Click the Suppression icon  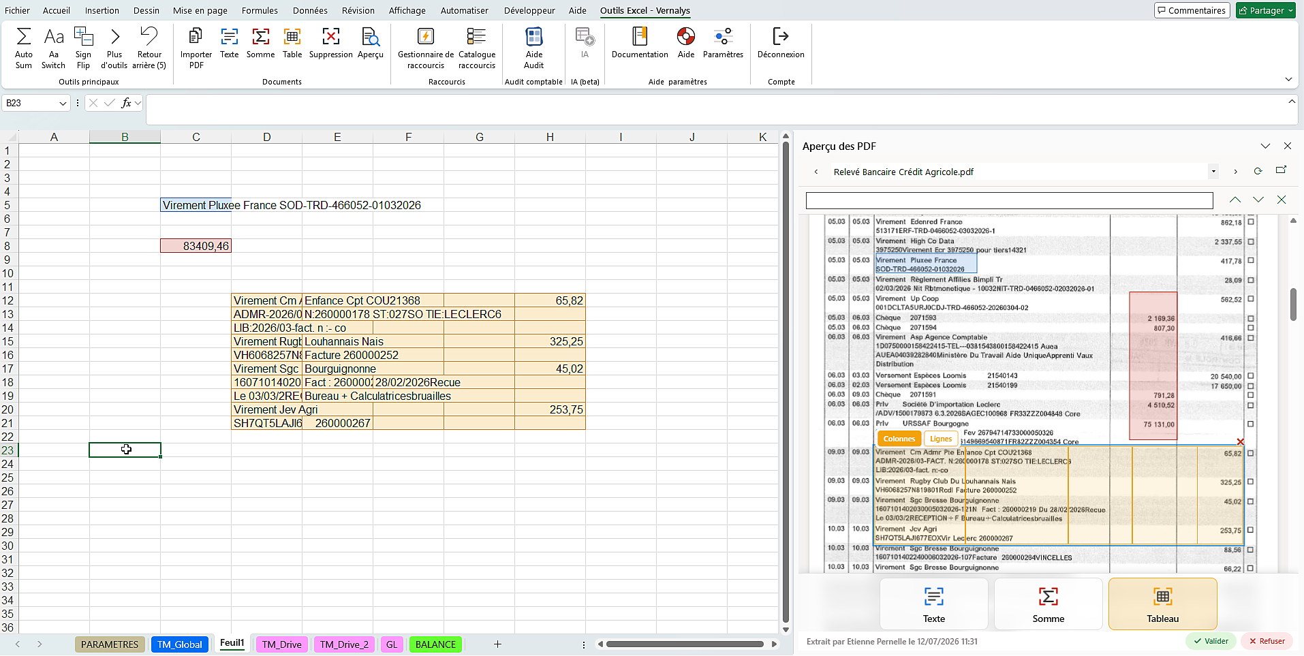(331, 37)
